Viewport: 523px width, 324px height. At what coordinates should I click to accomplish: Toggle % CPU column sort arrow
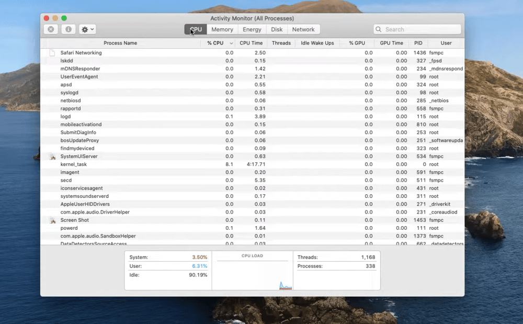click(x=231, y=43)
